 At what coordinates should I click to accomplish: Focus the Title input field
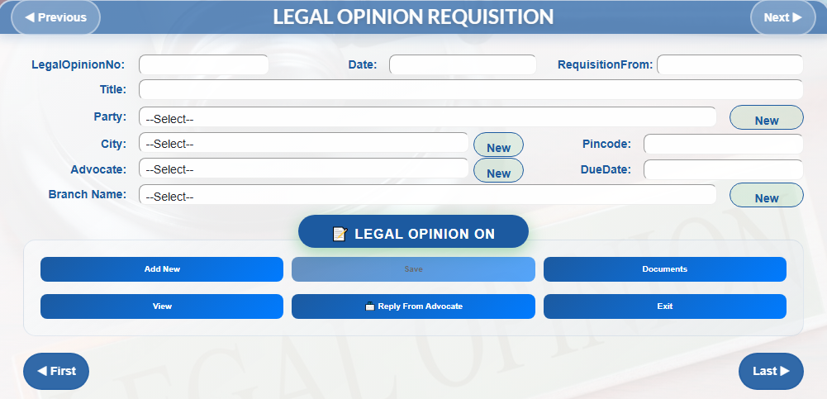[471, 89]
